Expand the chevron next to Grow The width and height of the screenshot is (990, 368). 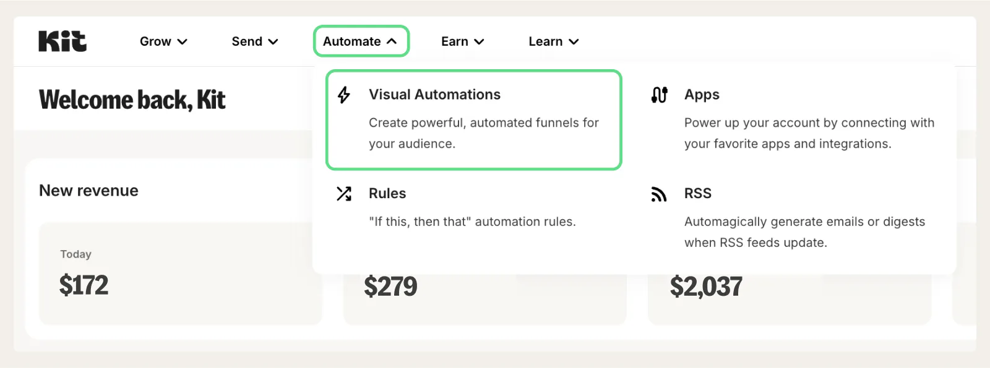click(183, 42)
